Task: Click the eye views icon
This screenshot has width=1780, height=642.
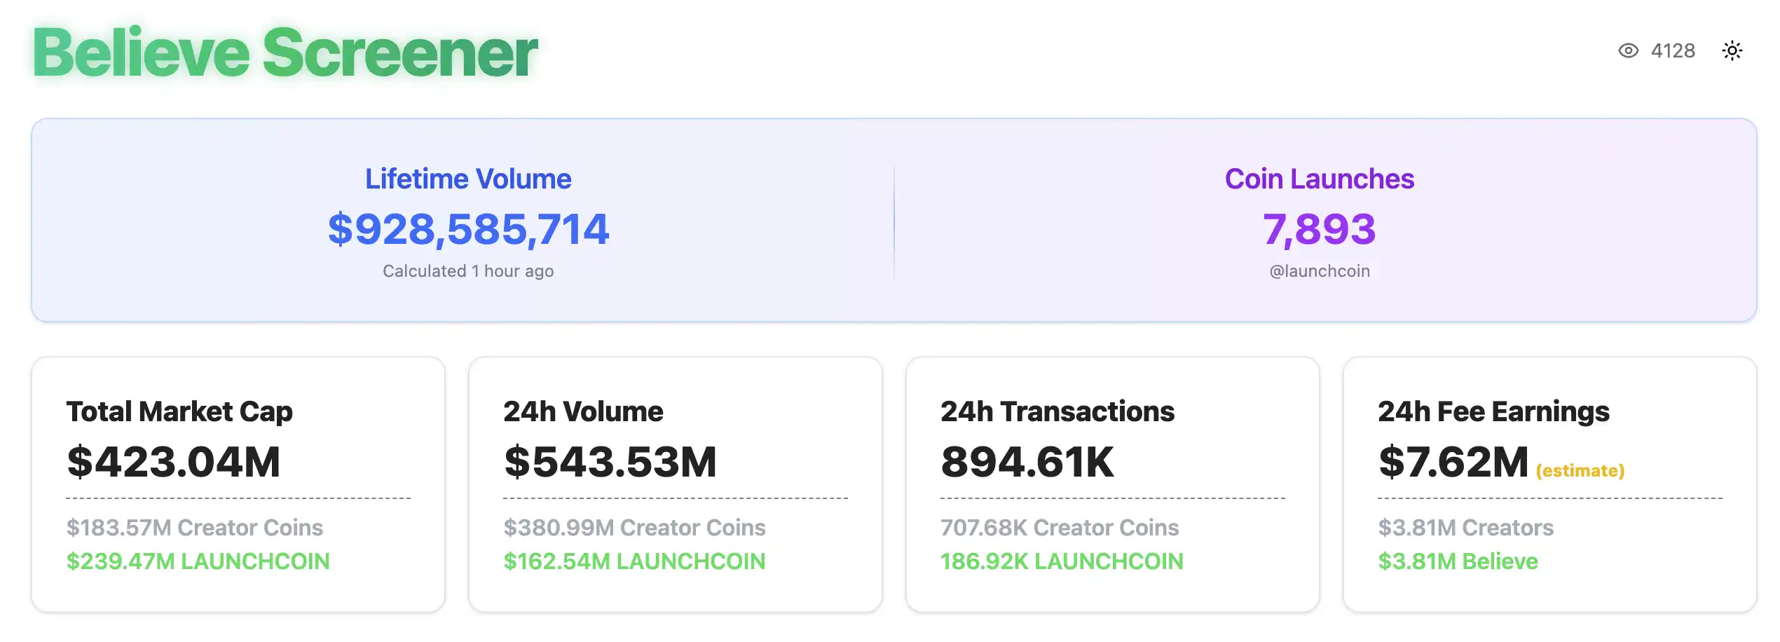Action: tap(1628, 50)
